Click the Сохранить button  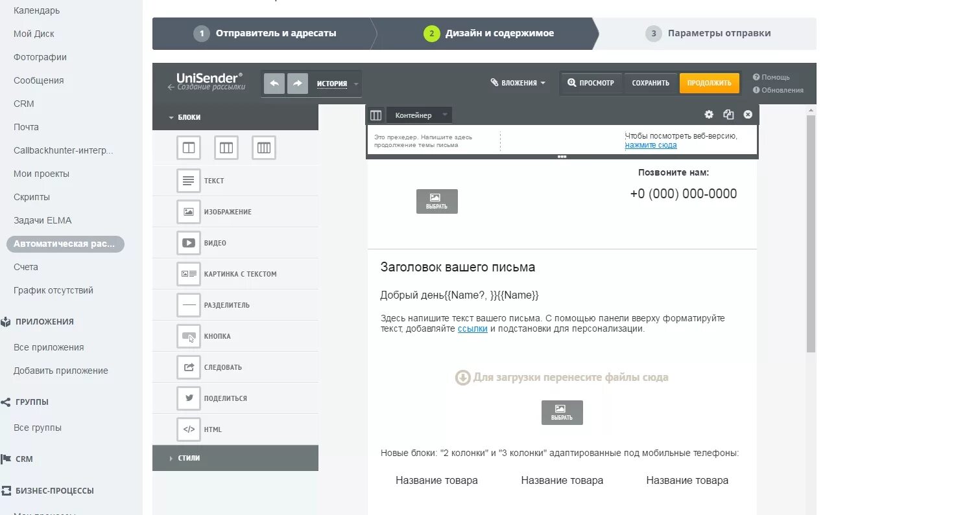pyautogui.click(x=651, y=83)
